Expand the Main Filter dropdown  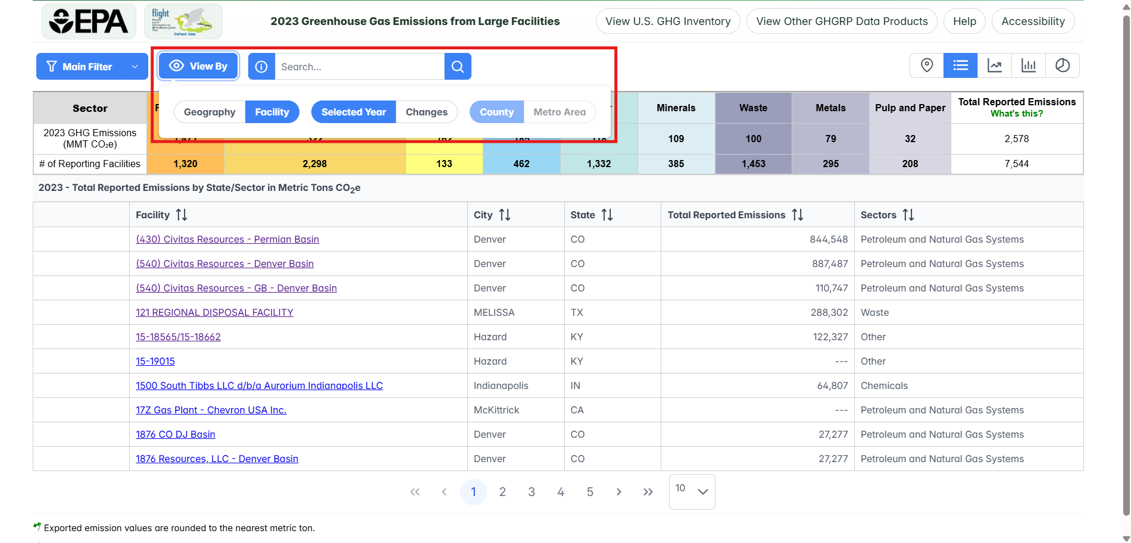(x=91, y=66)
